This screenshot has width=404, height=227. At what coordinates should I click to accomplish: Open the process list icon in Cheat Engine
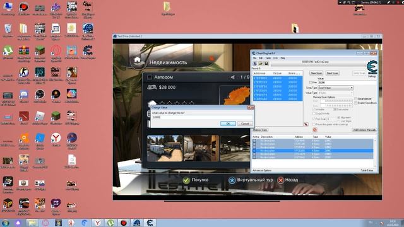click(254, 63)
